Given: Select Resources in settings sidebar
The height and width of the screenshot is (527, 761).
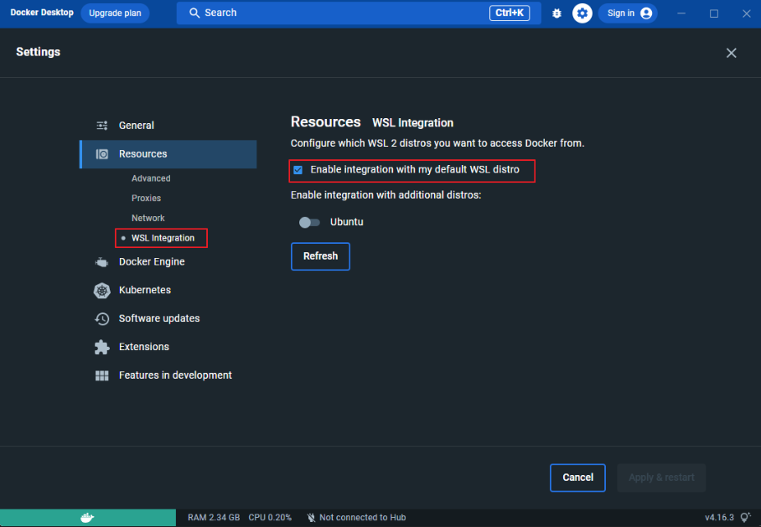Looking at the screenshot, I should point(168,154).
